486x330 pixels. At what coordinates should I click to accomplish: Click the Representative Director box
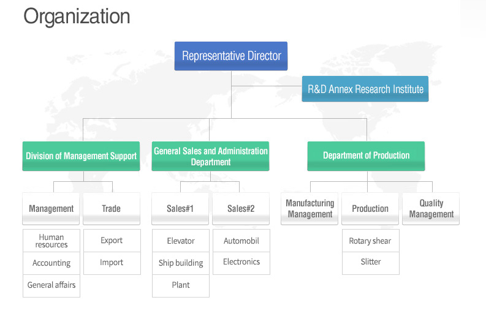point(231,56)
